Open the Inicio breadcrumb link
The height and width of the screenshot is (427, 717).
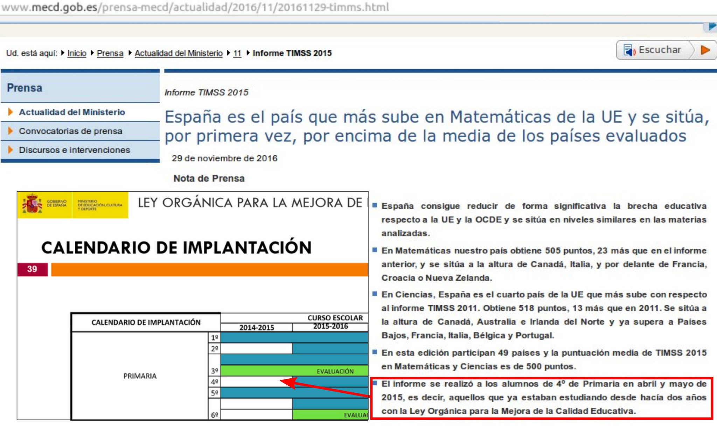tap(77, 53)
